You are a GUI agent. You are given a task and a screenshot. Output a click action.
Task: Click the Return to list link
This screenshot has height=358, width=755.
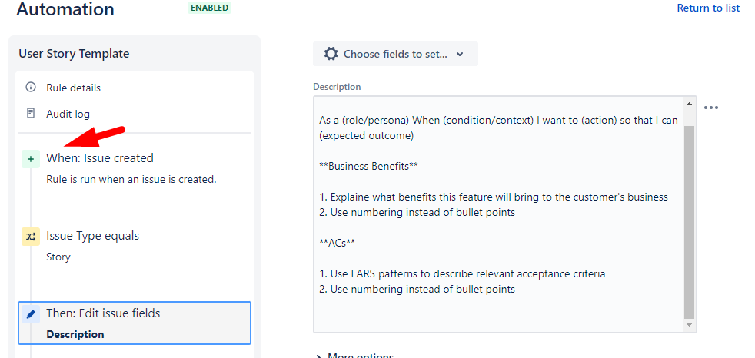[x=708, y=8]
